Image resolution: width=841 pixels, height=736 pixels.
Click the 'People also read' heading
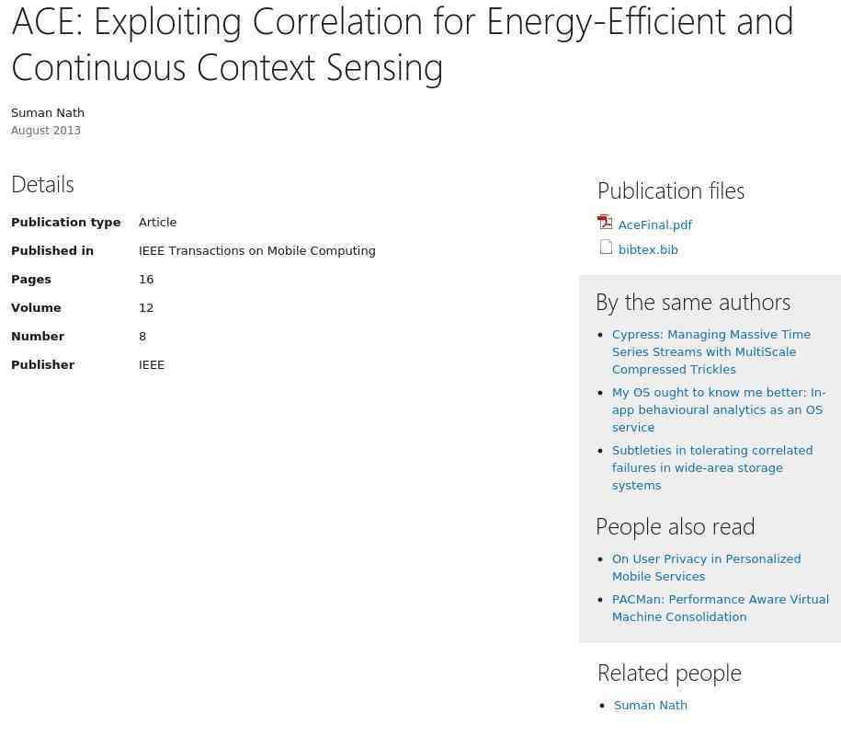675,526
